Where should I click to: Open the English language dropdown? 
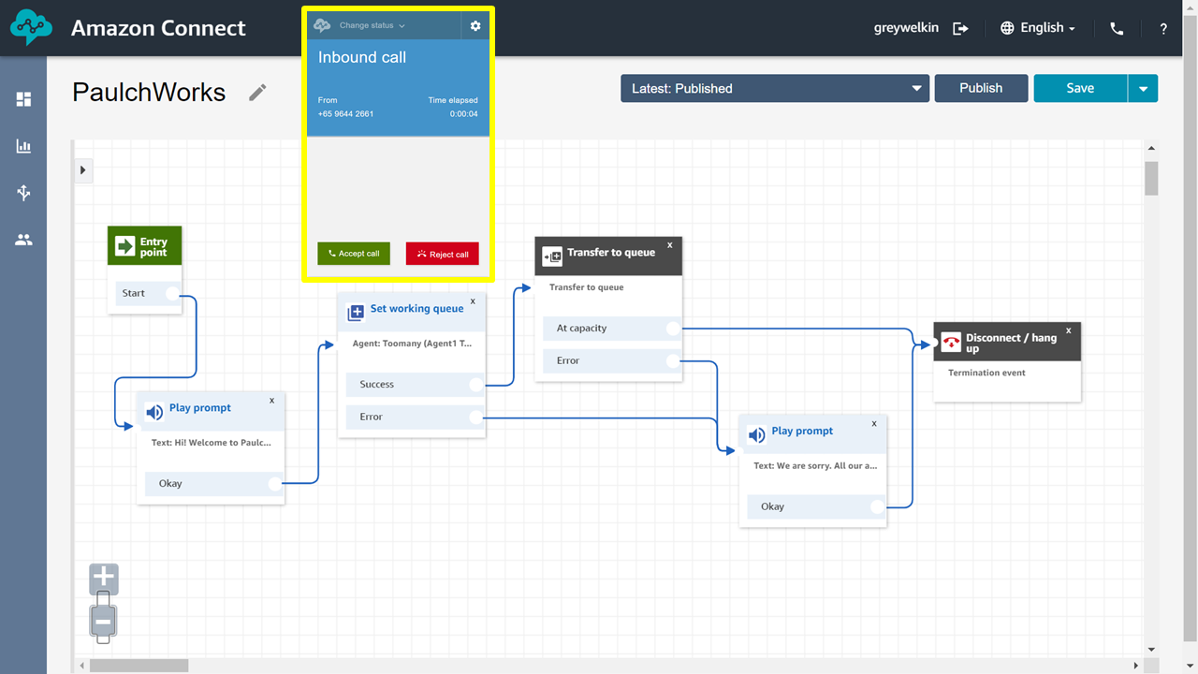(x=1038, y=28)
